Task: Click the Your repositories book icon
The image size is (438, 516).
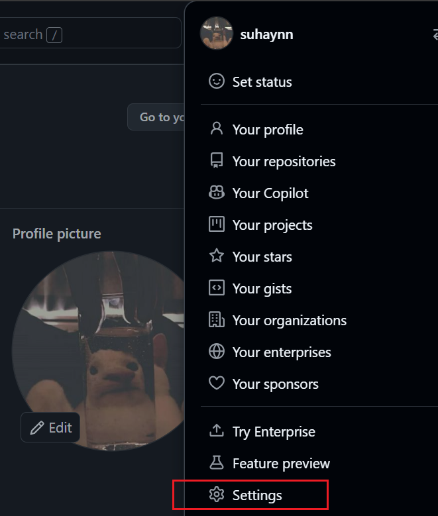Action: tap(217, 161)
